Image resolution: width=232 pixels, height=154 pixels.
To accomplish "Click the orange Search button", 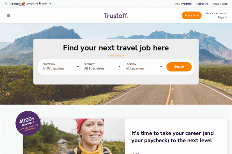I will pyautogui.click(x=179, y=66).
